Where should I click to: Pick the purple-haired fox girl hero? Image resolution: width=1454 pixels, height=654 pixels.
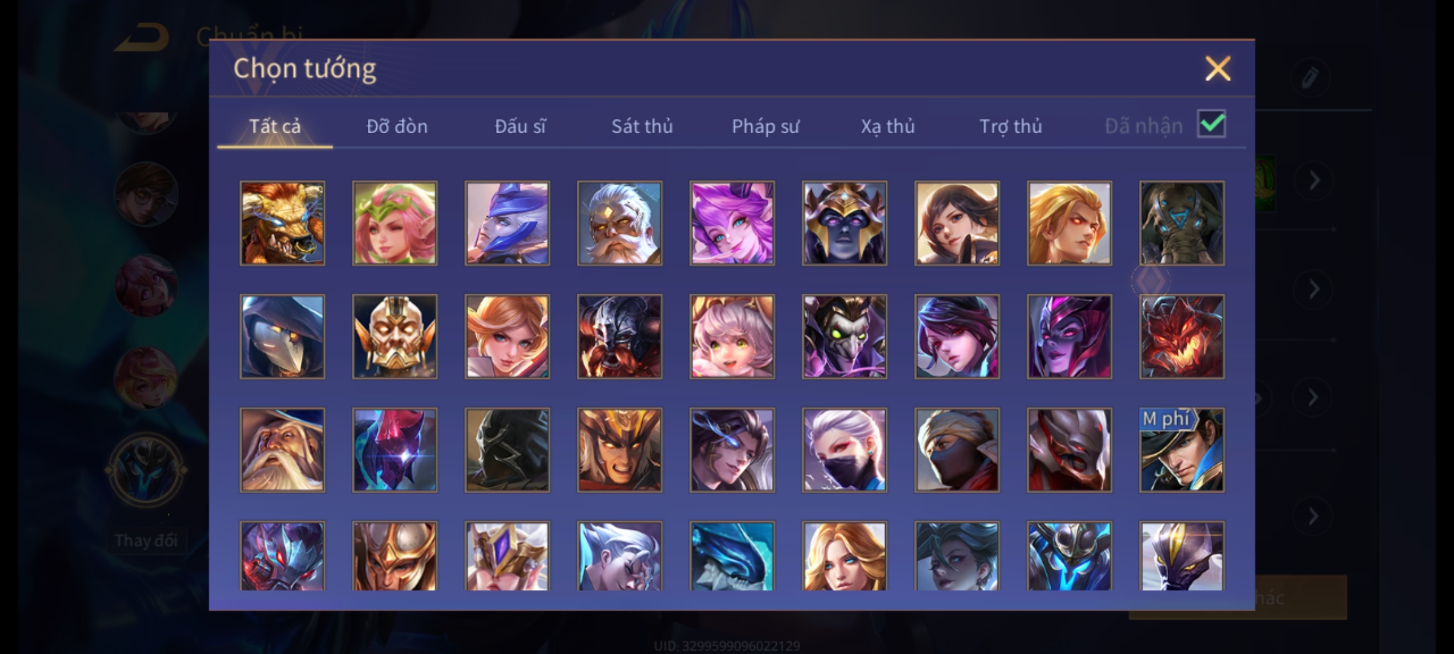(732, 223)
